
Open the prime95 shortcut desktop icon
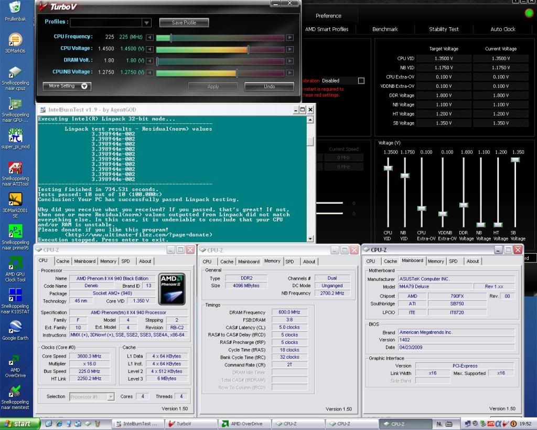tap(15, 237)
